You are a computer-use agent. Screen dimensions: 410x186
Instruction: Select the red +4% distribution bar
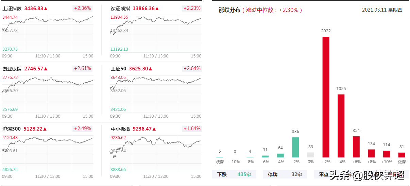[x=341, y=126]
